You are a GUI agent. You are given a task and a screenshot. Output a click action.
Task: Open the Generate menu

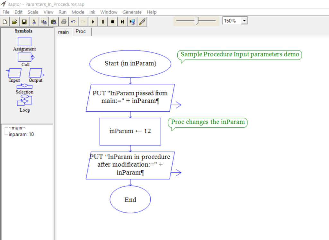[x=132, y=12]
